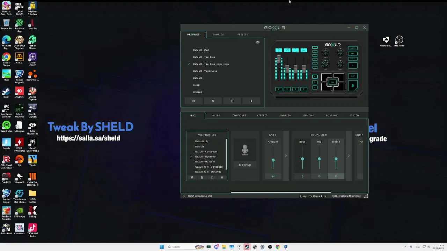The height and width of the screenshot is (251, 447).
Task: Select the 'Default - Teal Blue' profile
Action: (204, 57)
